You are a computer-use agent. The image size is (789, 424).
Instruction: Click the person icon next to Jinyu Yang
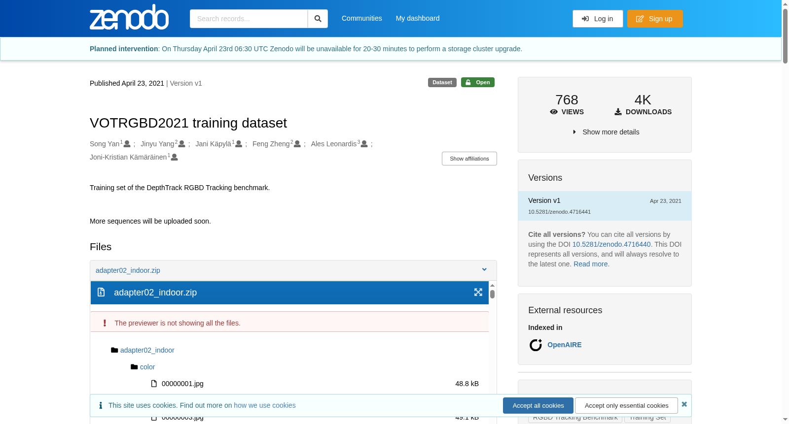tap(182, 144)
